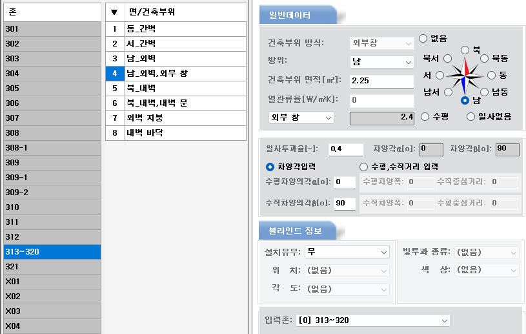Enable 수평,수직거리 입력 mode
Viewport: 526px width, 334px height.
[363, 166]
